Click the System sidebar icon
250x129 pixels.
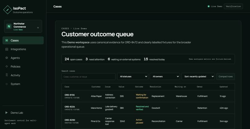coord(7,84)
